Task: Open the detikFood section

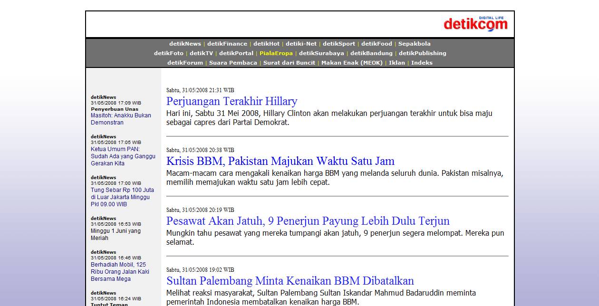Action: point(377,44)
